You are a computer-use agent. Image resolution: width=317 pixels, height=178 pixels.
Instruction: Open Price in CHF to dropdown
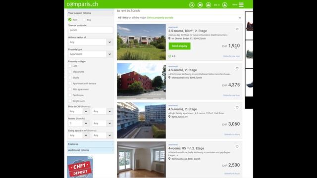(x=103, y=111)
